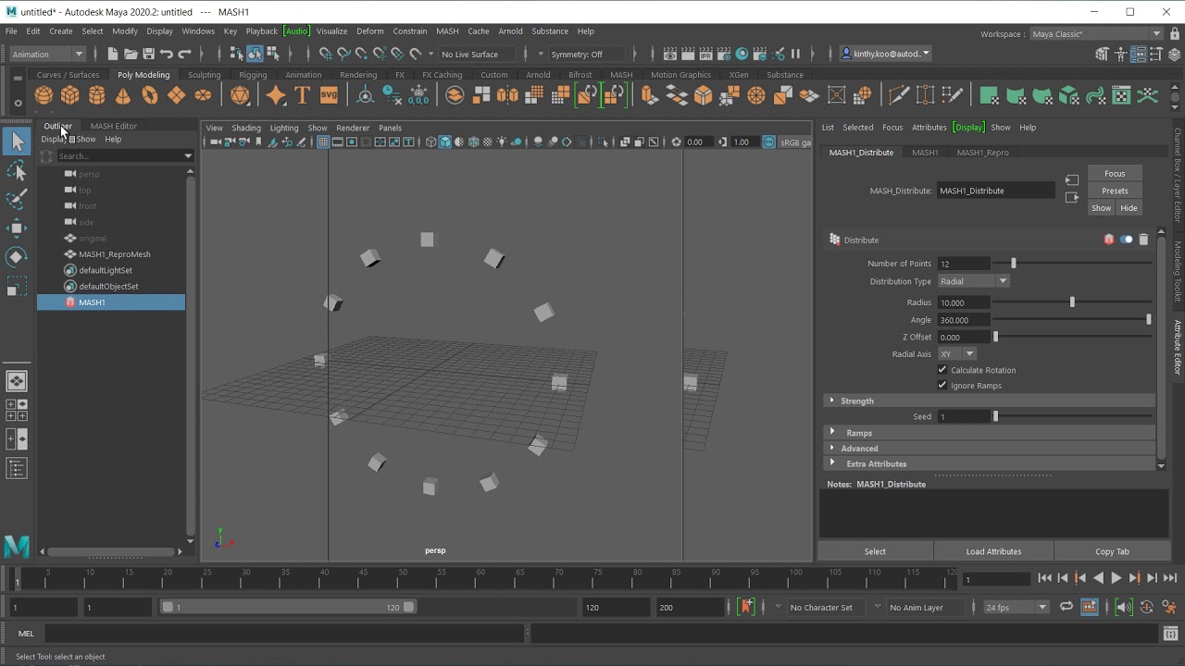Adjust the Radius slider handle
Image resolution: width=1185 pixels, height=666 pixels.
pyautogui.click(x=1072, y=302)
